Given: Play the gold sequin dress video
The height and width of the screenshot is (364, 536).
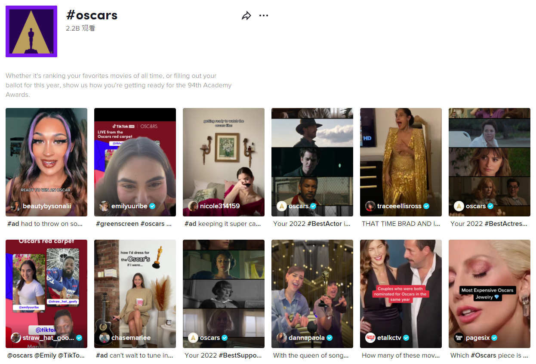Looking at the screenshot, I should coord(401,162).
